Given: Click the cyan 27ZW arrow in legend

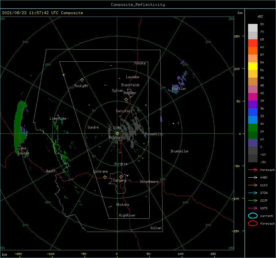Looking at the screenshot, I should coord(253,193).
